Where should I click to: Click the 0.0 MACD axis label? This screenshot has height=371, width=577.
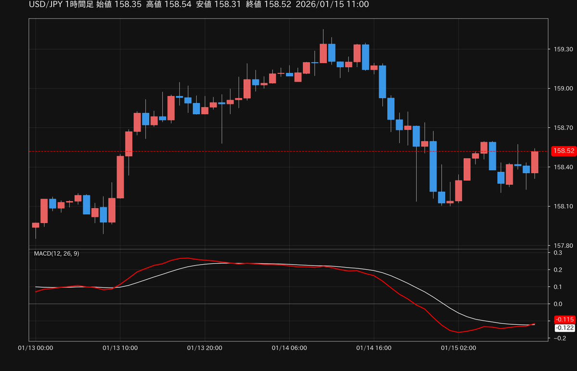click(558, 304)
